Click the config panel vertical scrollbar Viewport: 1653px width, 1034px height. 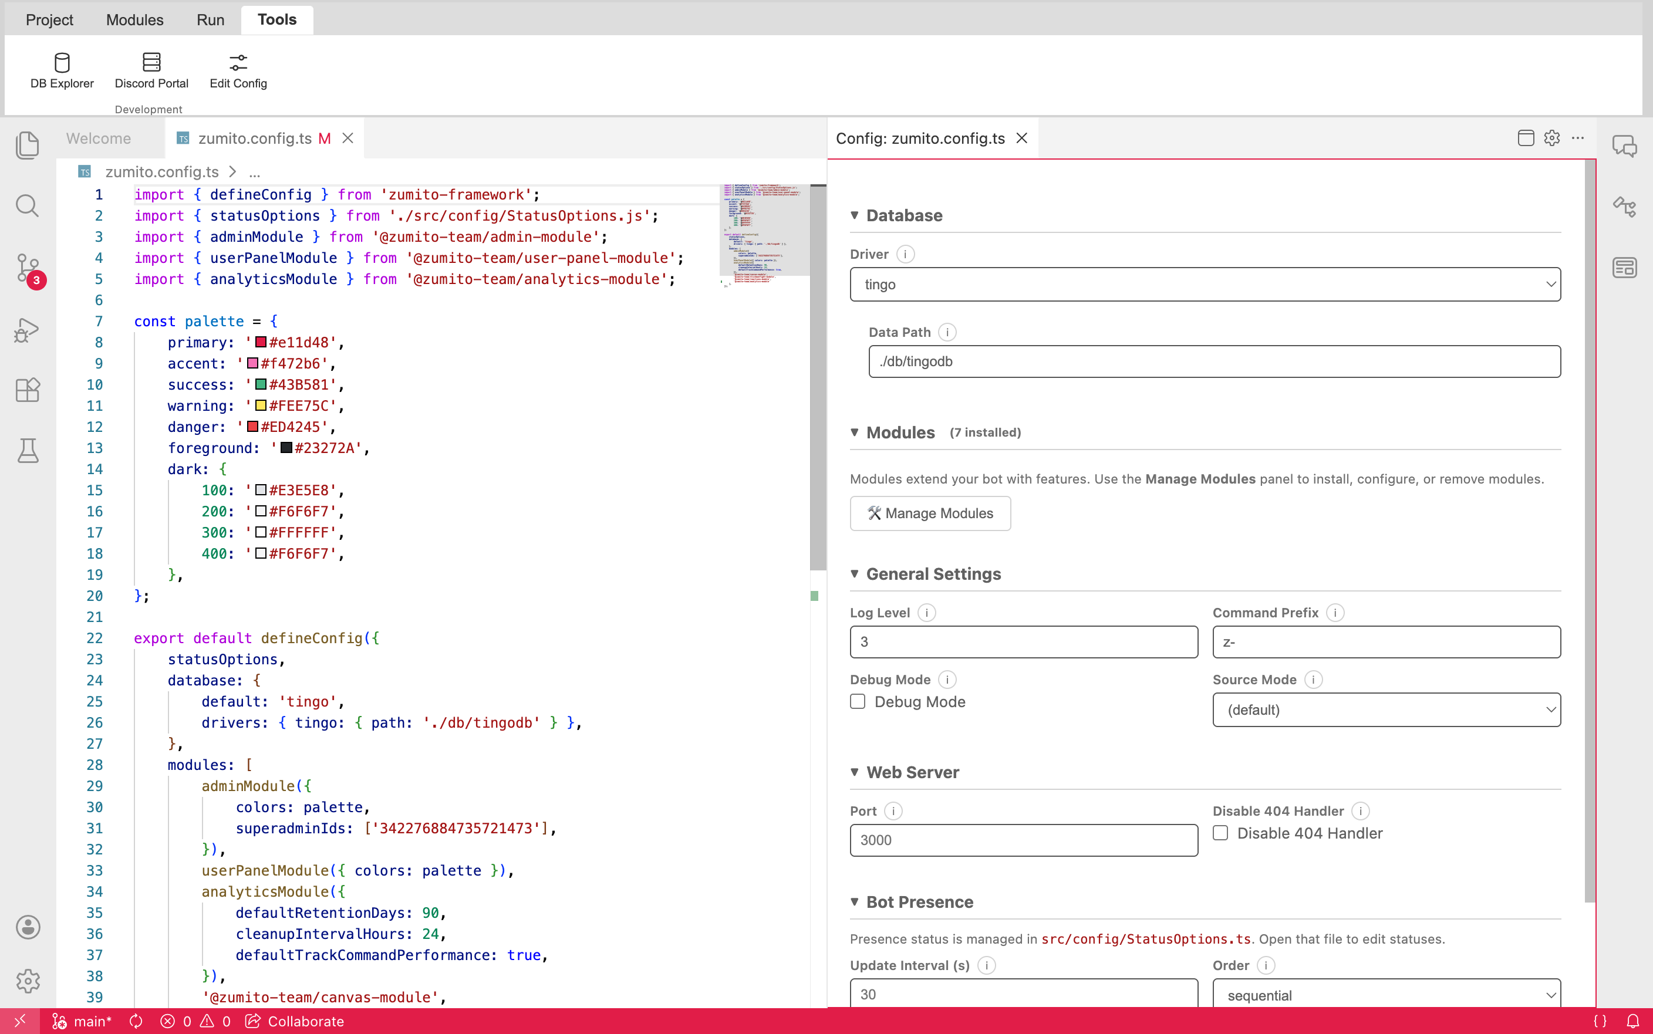1590,530
